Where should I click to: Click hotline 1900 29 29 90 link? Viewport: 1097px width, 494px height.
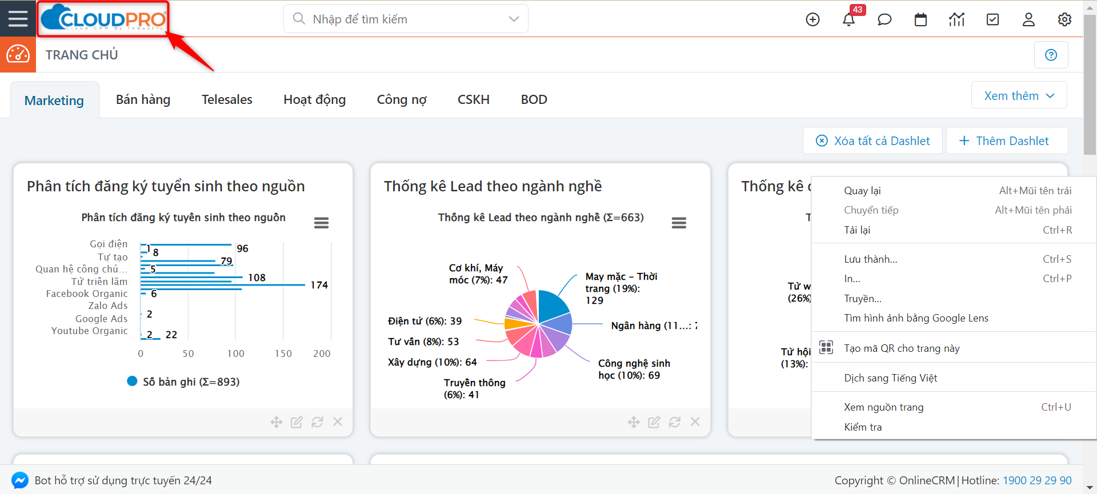[x=1037, y=480]
